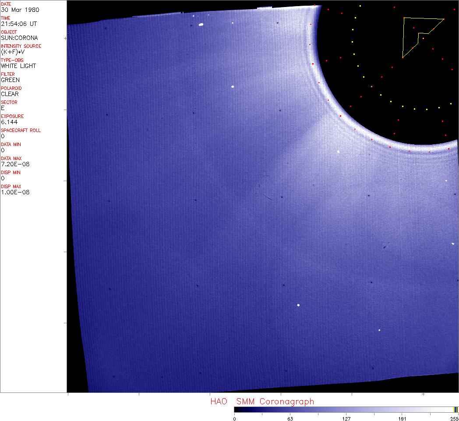Image resolution: width=459 pixels, height=421 pixels.
Task: Click the intensity source value "(K+F)*V"
Action: pos(13,52)
